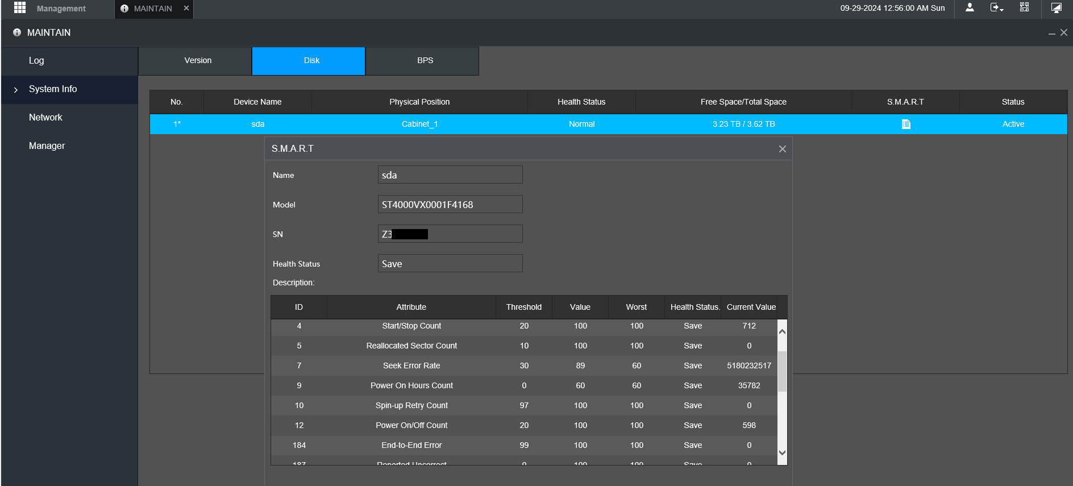The width and height of the screenshot is (1073, 486).
Task: Select the Reallocated Sector Count row
Action: (524, 346)
